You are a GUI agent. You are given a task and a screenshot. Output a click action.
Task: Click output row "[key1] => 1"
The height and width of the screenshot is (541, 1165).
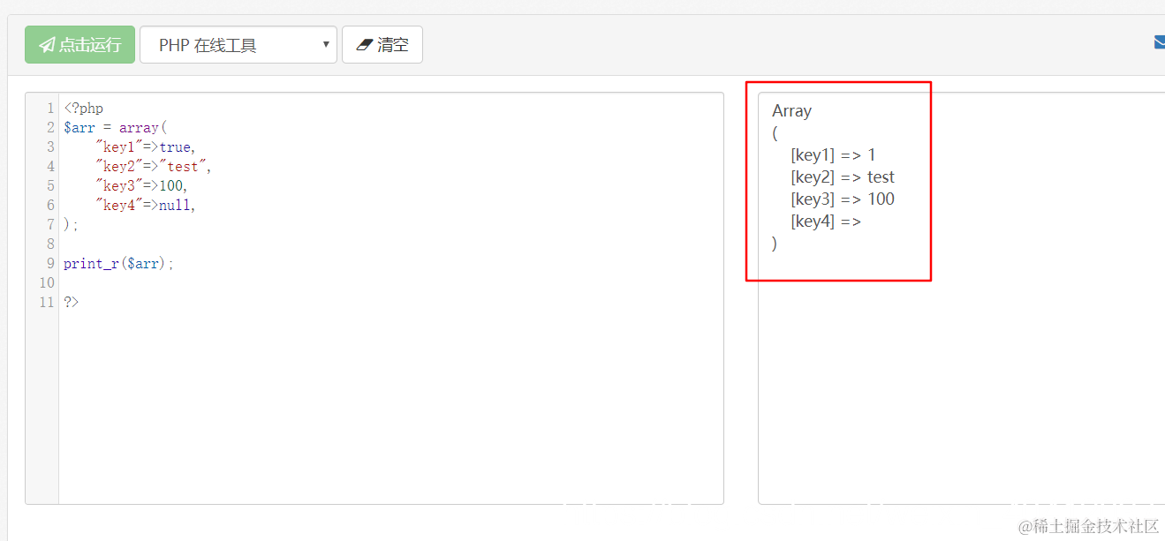tap(833, 155)
